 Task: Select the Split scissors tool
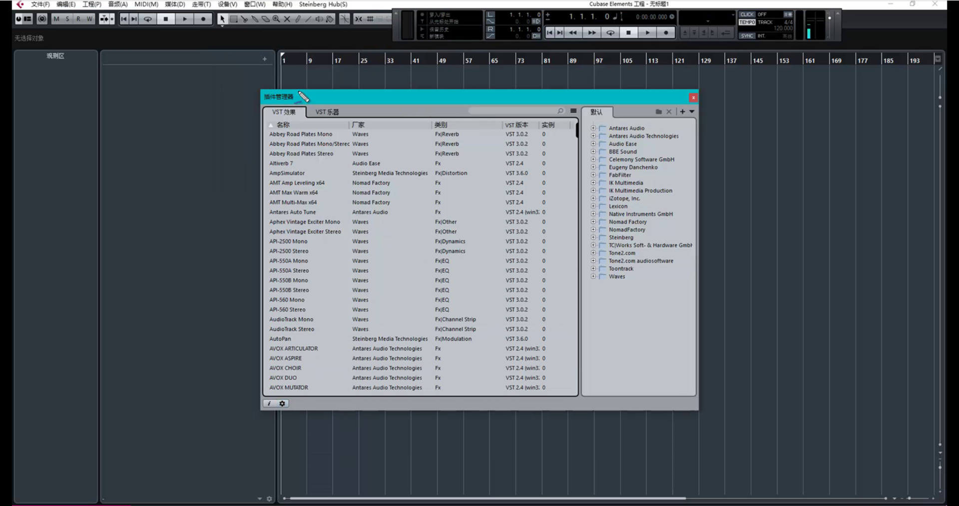(244, 19)
